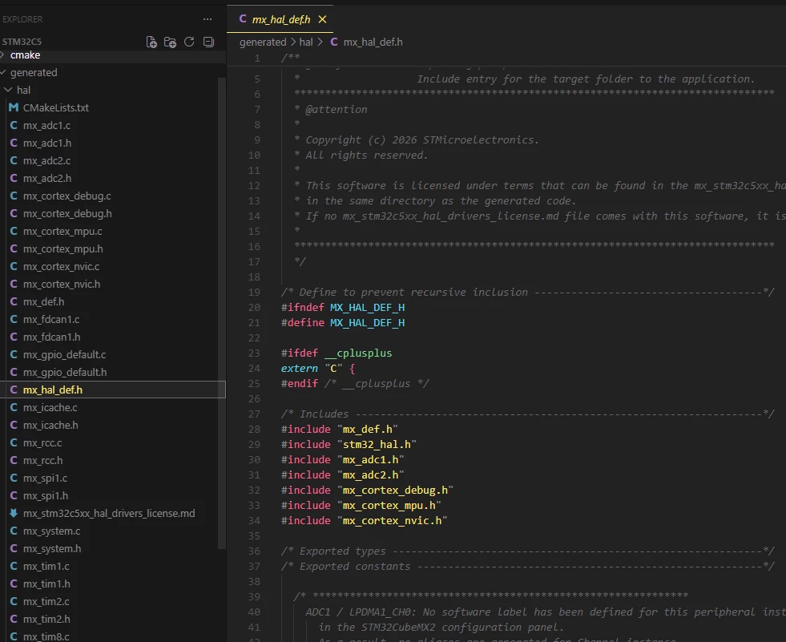The image size is (786, 642).
Task: Click the generated breadcrumb segment
Action: (x=263, y=42)
